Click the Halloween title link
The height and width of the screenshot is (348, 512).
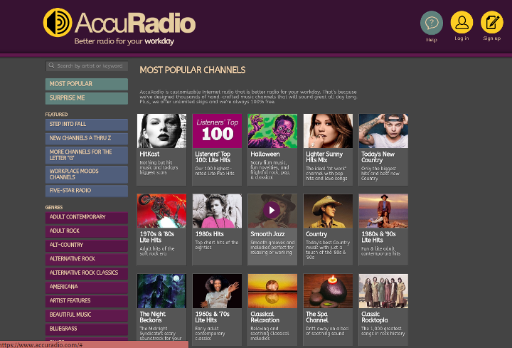coord(265,154)
